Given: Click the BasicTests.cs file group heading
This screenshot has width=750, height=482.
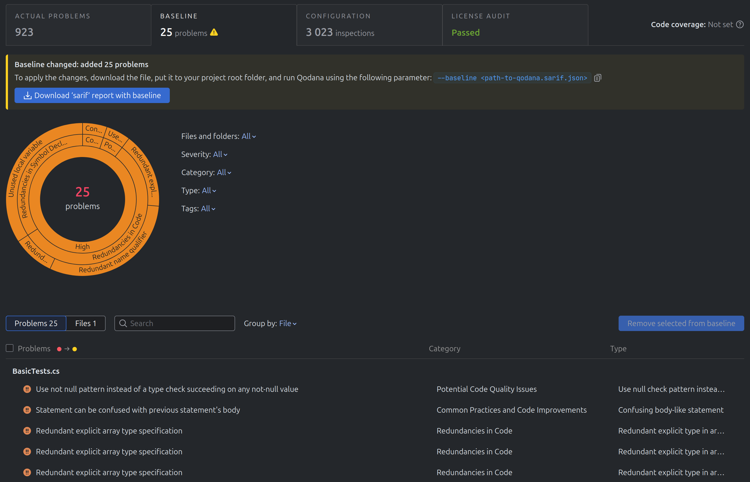Looking at the screenshot, I should pyautogui.click(x=36, y=371).
